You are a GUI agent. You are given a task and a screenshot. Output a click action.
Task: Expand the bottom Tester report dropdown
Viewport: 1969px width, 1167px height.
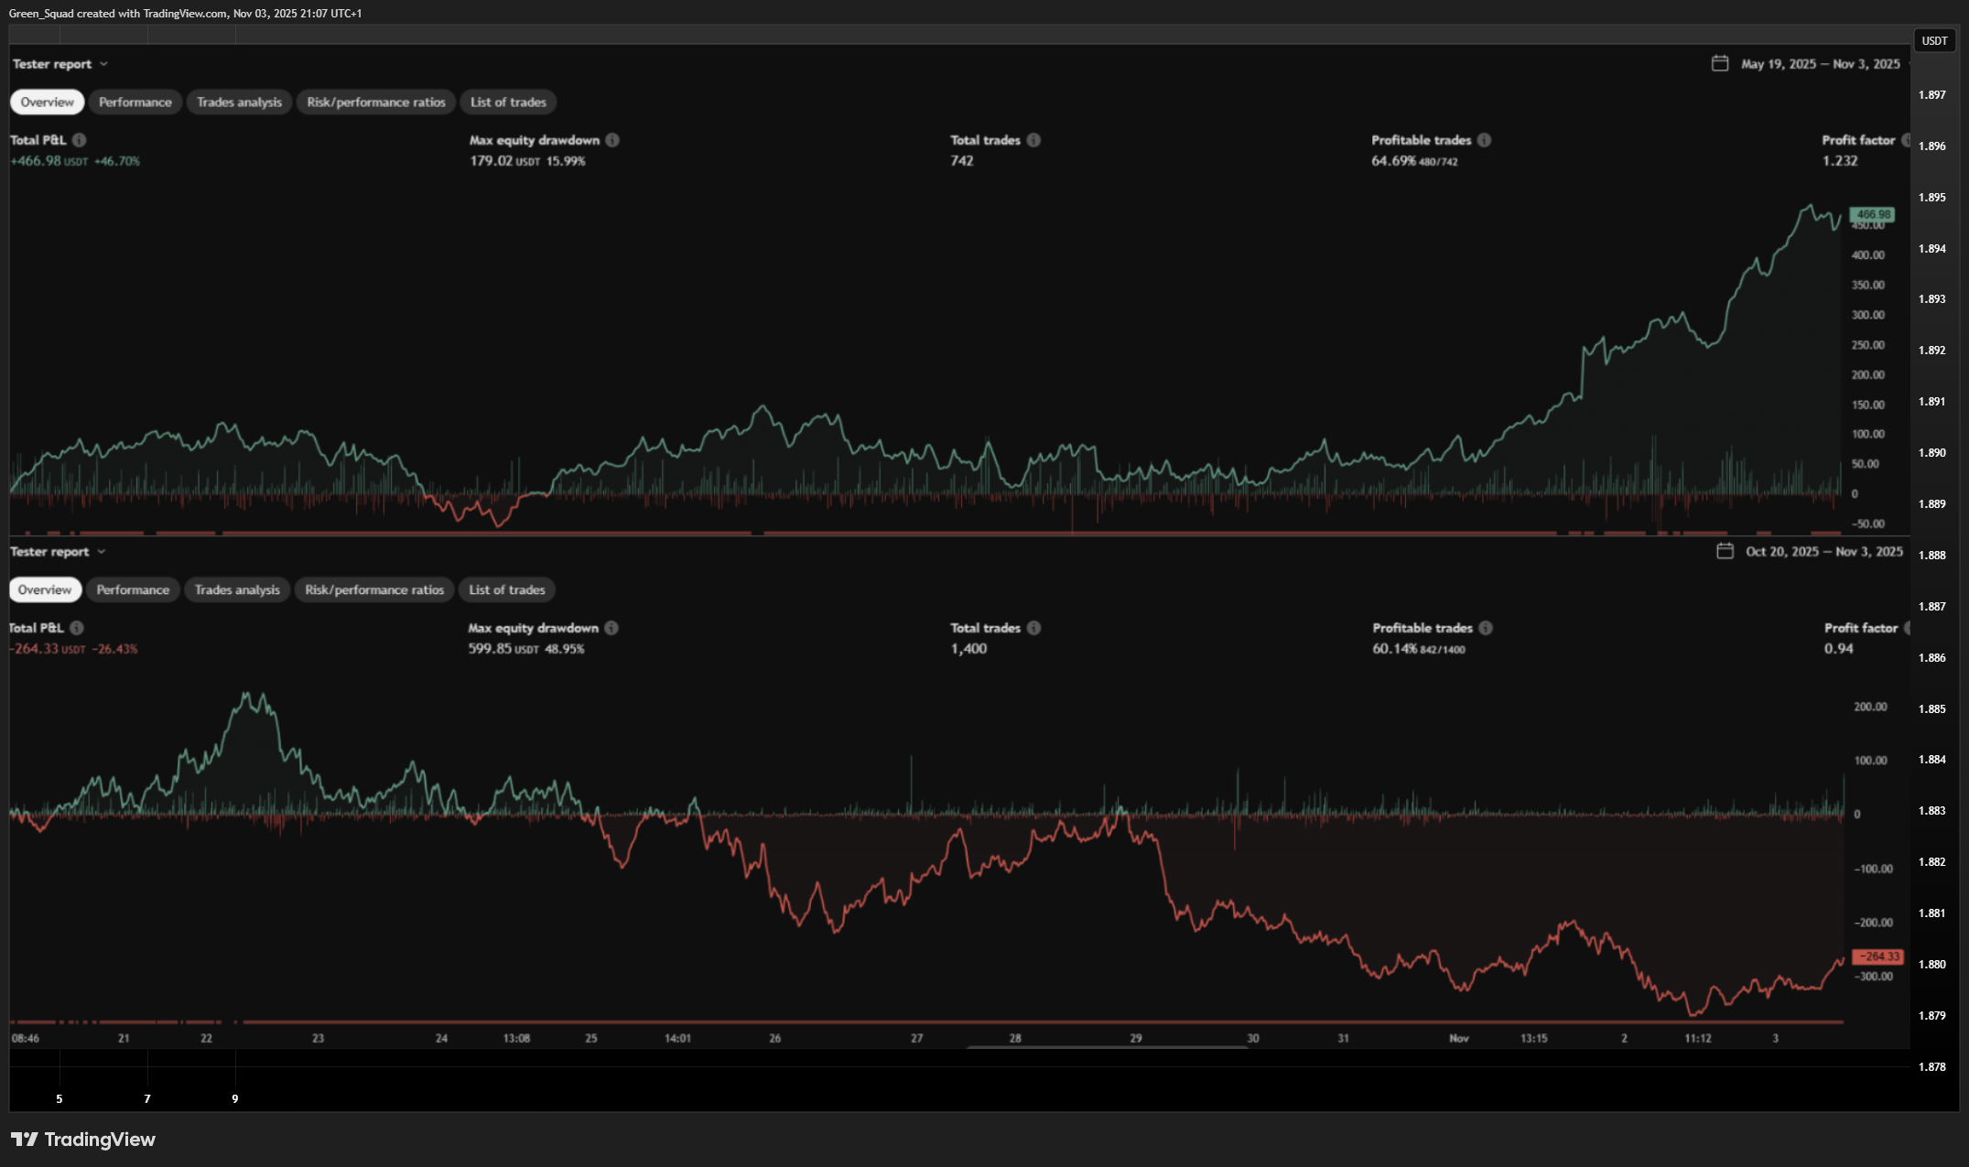pyautogui.click(x=59, y=552)
